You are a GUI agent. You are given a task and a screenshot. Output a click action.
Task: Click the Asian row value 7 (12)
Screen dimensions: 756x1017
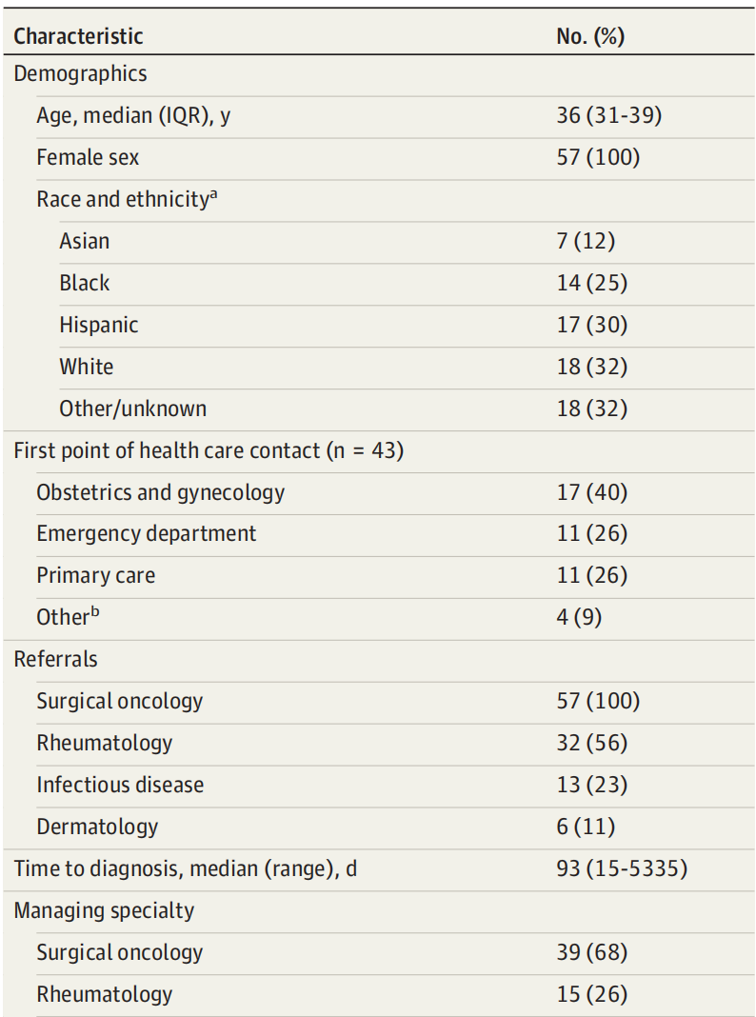coord(586,241)
